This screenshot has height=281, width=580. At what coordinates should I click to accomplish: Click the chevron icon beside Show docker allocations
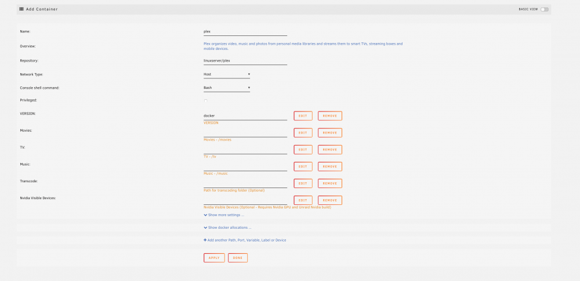point(205,228)
